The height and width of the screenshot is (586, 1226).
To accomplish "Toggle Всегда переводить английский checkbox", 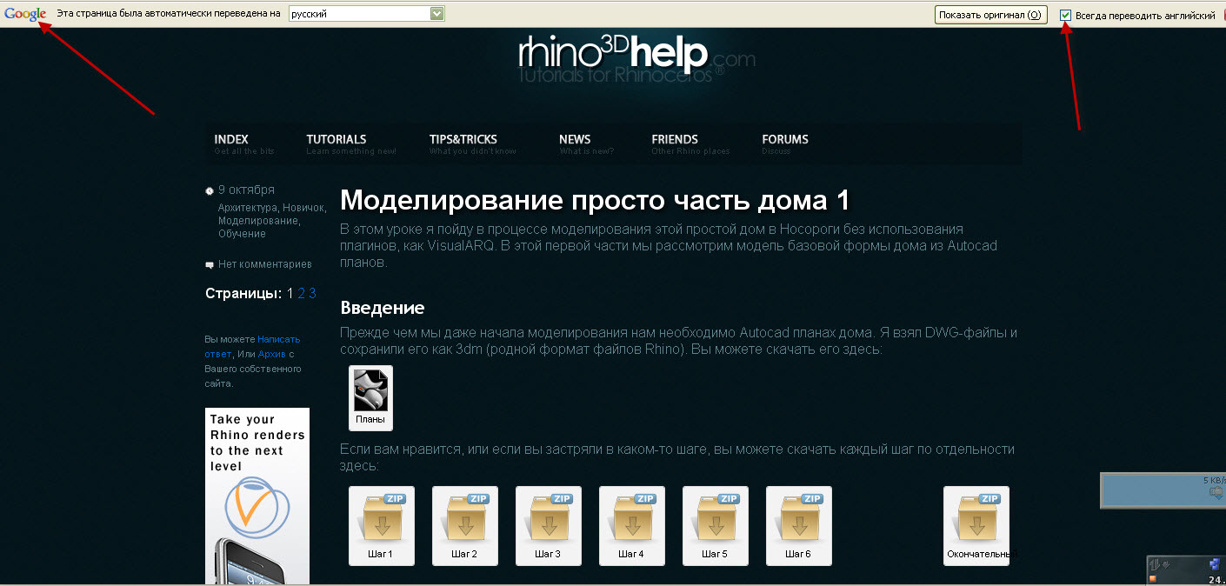I will 1066,15.
